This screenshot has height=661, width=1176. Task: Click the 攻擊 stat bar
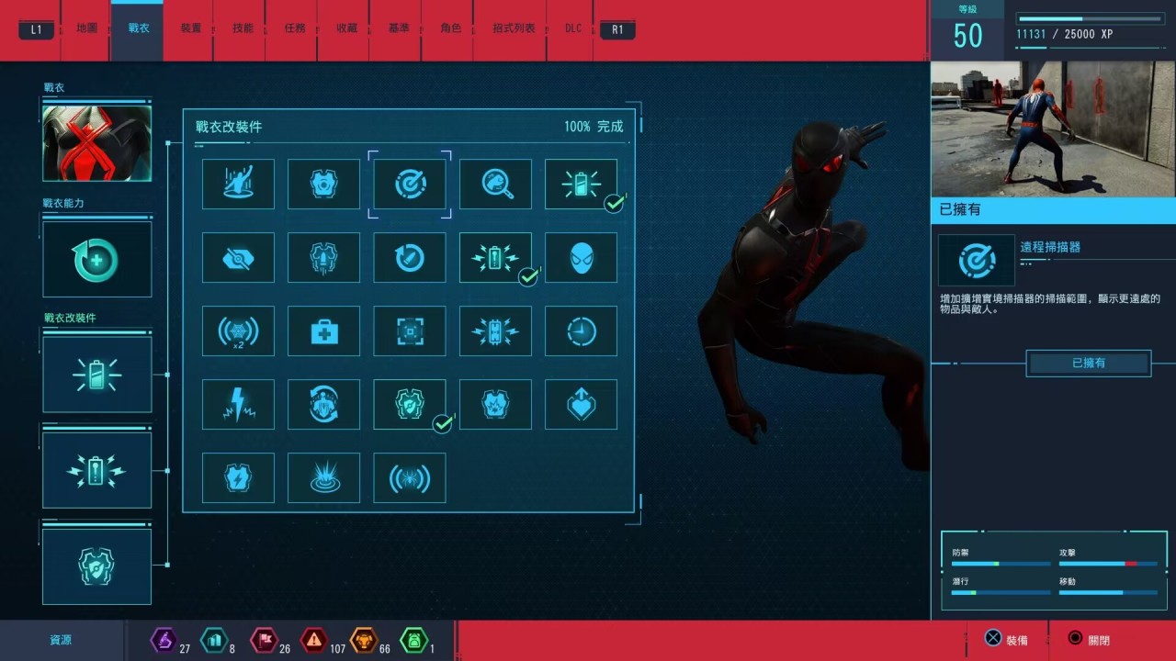1108,564
